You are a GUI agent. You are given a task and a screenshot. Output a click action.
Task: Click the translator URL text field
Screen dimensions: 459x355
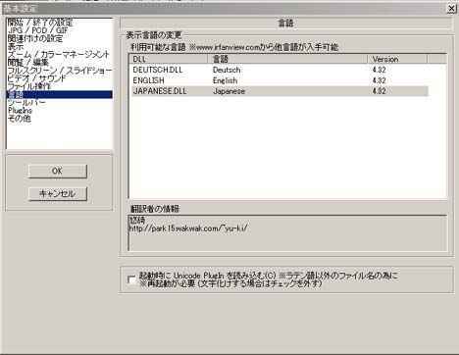pos(287,233)
